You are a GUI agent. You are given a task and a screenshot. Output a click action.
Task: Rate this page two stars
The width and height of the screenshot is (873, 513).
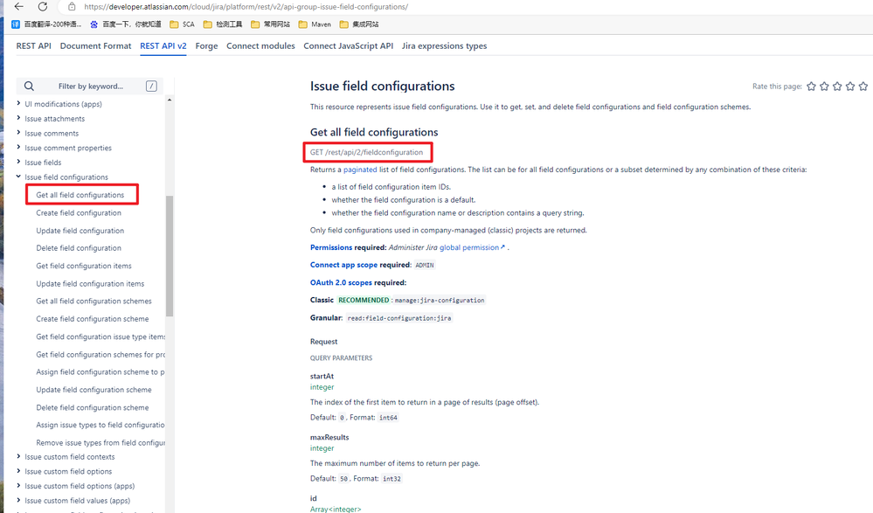[824, 87]
